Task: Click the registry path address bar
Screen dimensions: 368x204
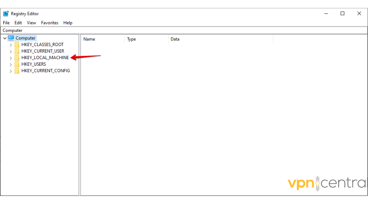Action: click(x=184, y=30)
